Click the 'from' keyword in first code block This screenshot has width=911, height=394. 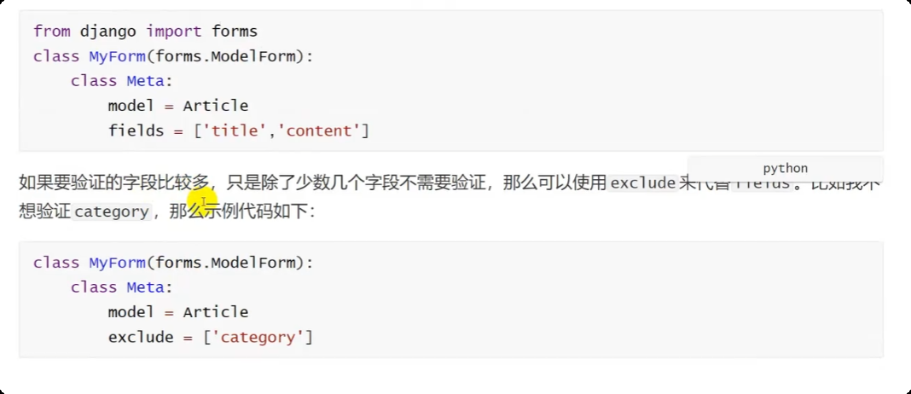(x=51, y=32)
